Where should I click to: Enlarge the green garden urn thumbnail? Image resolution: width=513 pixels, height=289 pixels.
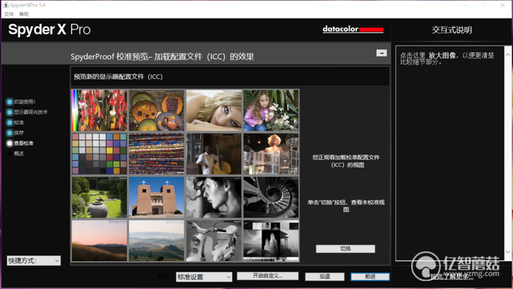click(99, 198)
